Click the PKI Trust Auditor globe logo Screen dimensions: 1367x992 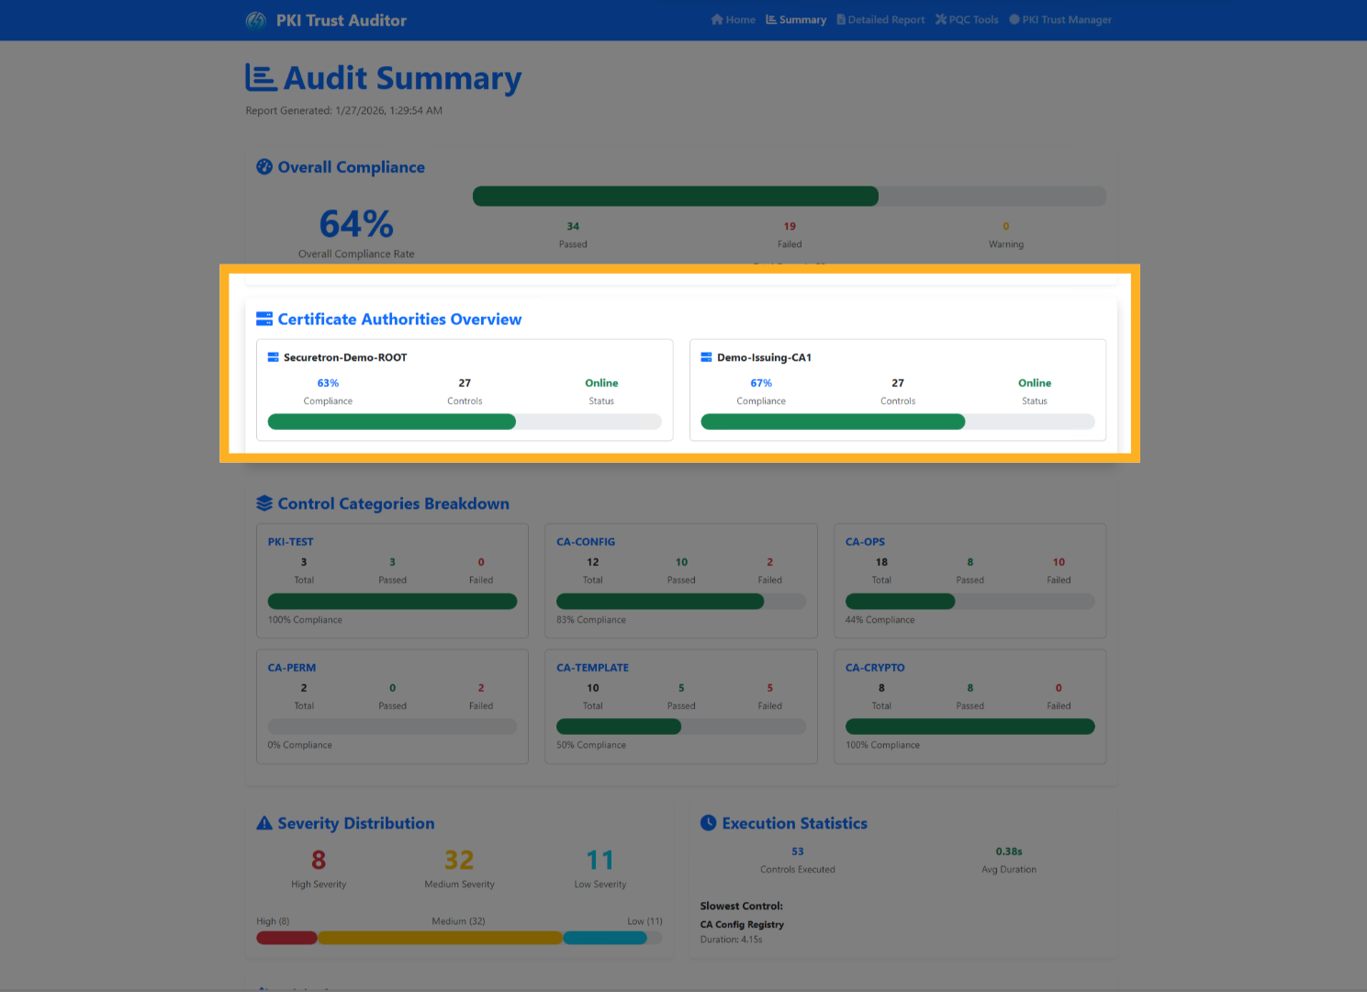tap(255, 19)
